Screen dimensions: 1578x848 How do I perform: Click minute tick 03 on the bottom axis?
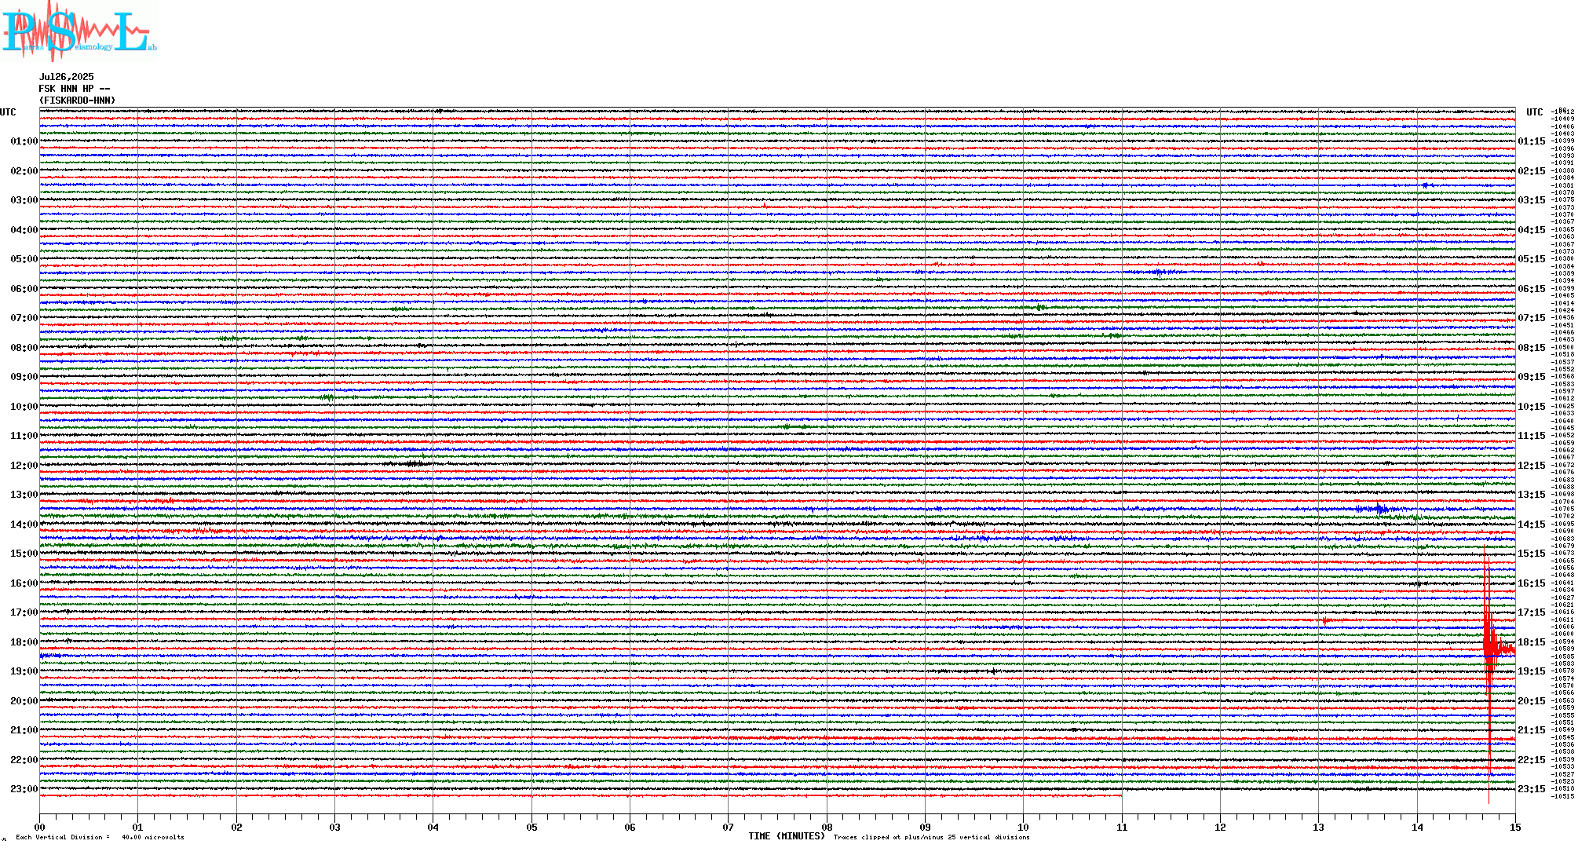[x=335, y=827]
